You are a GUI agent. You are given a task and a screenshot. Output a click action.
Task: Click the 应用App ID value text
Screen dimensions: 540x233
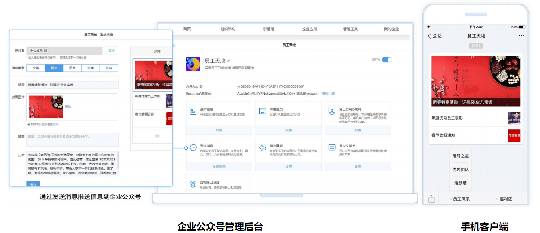tap(270, 86)
